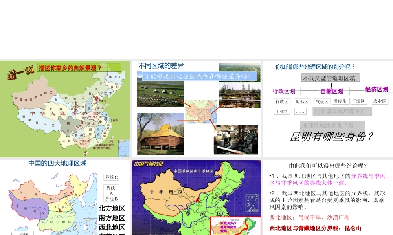393x235 pixels.
Task: Click the heading 你知道哪些地理区域的划分呢？
Action: click(x=315, y=67)
